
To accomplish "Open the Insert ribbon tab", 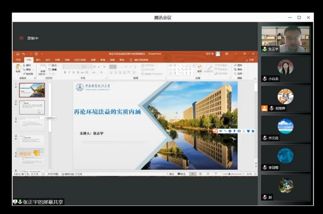I will 38,60.
